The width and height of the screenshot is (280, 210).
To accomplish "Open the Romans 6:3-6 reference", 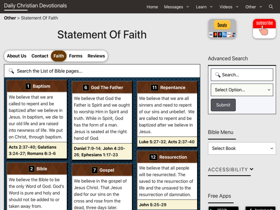I will click(42, 154).
